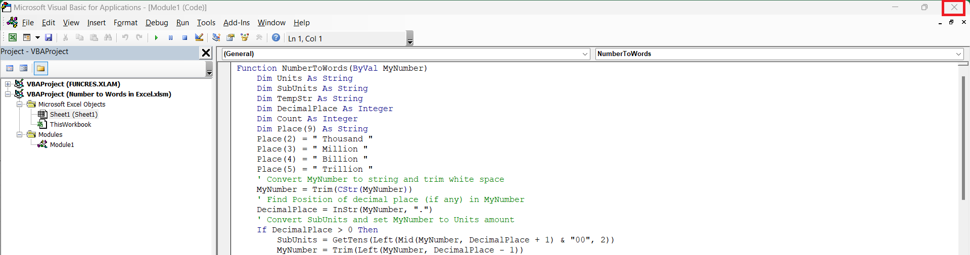Click the Toolbox wrench icon

click(x=259, y=38)
